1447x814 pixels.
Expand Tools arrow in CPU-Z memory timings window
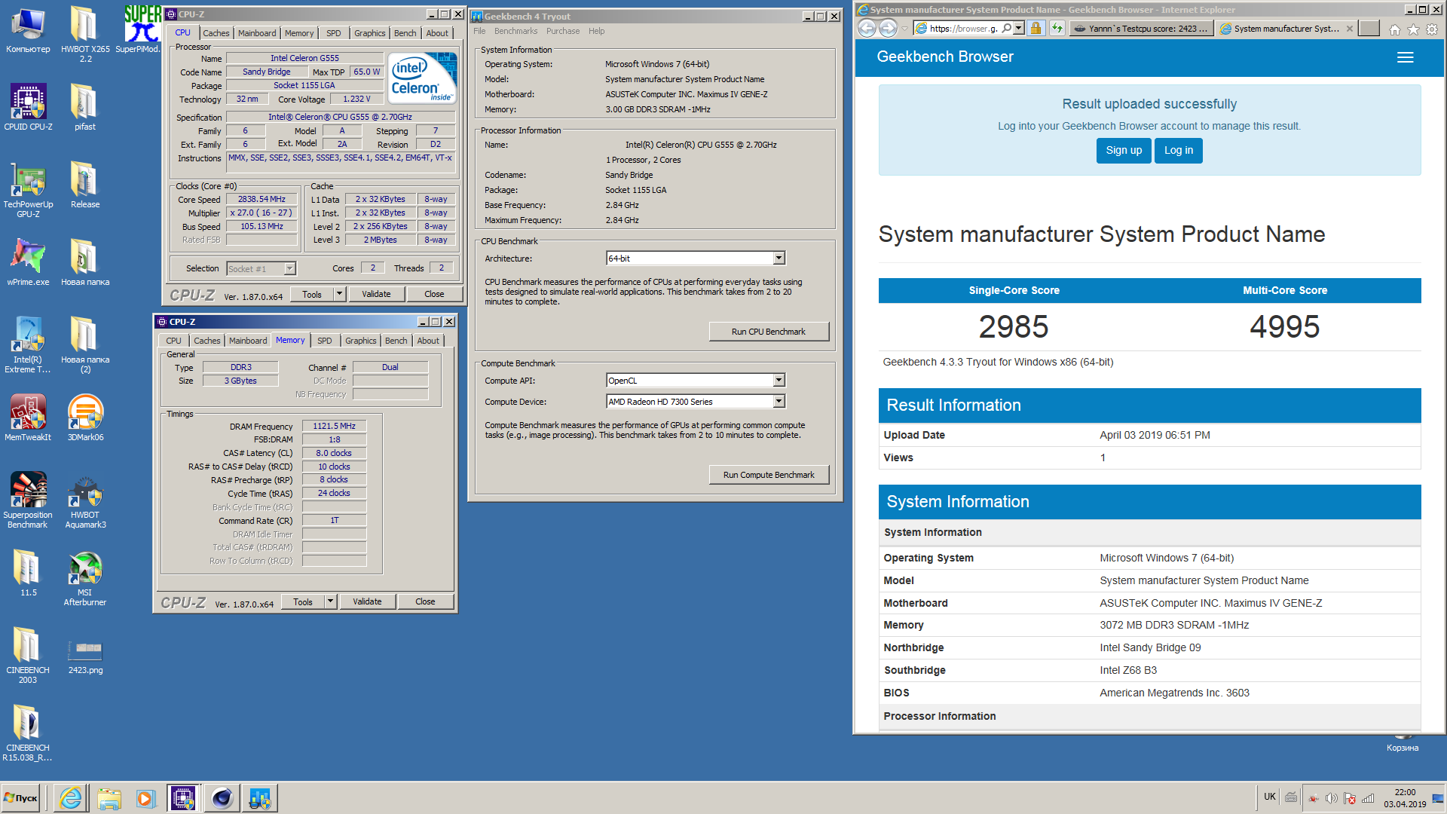point(330,601)
